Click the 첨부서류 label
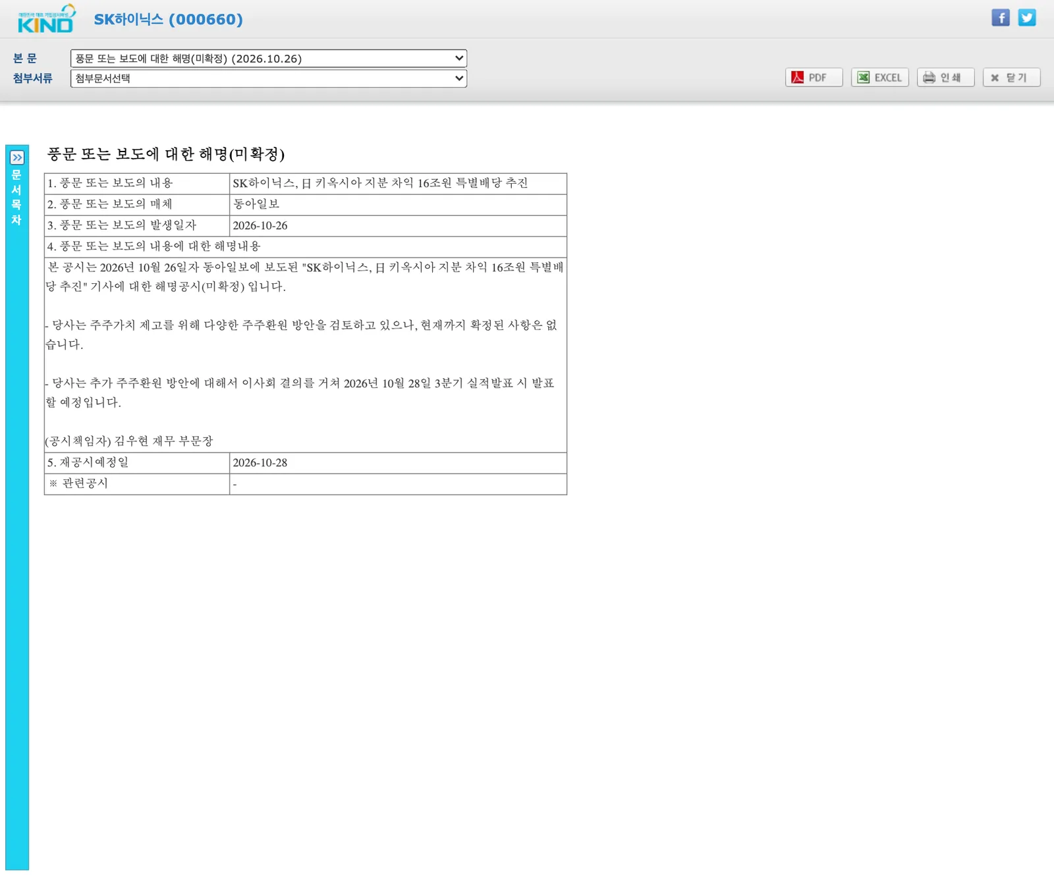 tap(32, 78)
